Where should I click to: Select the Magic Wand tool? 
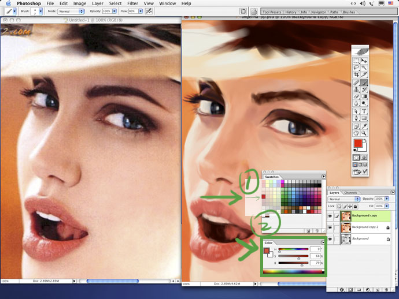pyautogui.click(x=364, y=68)
